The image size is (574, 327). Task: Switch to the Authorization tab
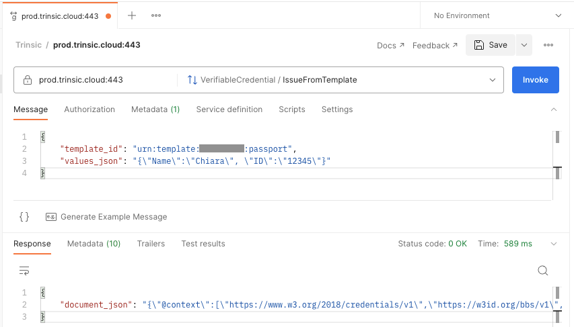(89, 109)
